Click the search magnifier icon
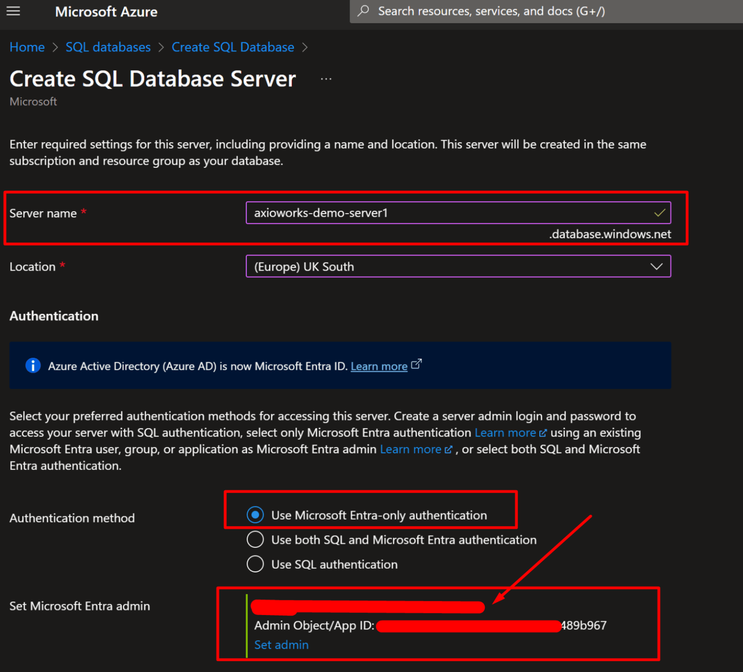This screenshot has height=672, width=743. (x=363, y=11)
